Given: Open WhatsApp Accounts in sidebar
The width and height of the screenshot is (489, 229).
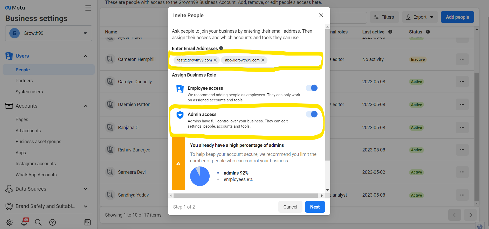Looking at the screenshot, I should click(x=36, y=175).
